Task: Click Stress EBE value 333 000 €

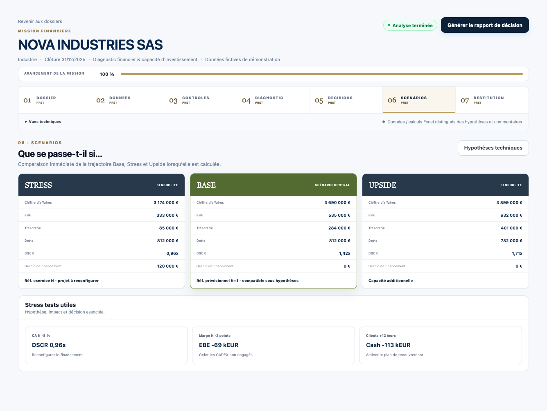Action: click(x=167, y=215)
